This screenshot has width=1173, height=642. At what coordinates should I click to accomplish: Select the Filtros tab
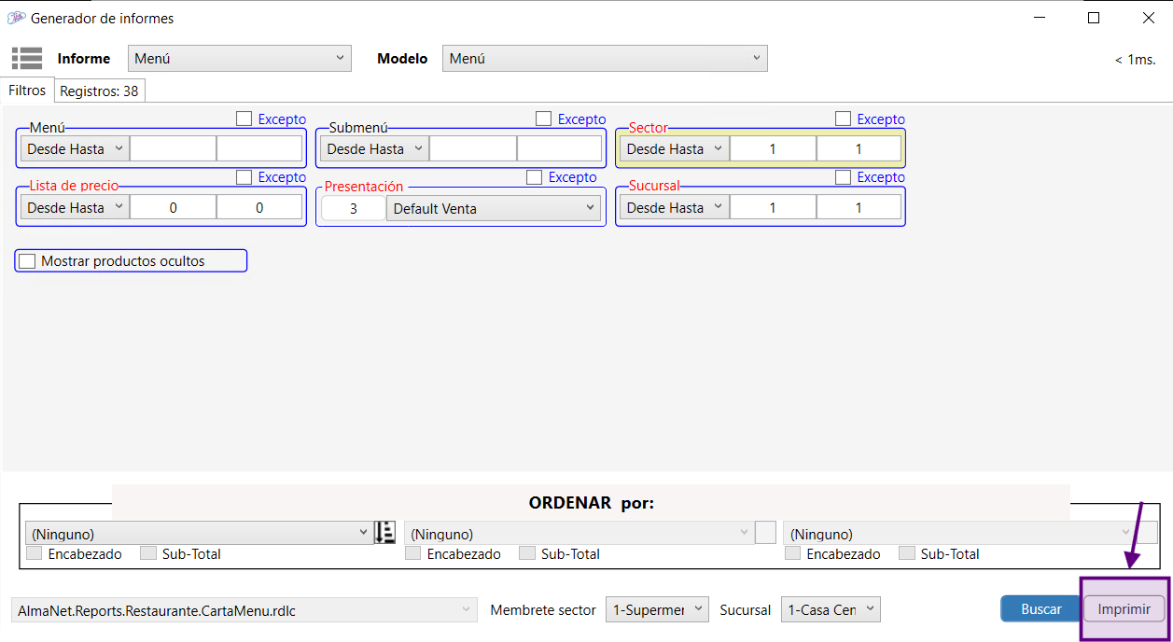coord(27,91)
